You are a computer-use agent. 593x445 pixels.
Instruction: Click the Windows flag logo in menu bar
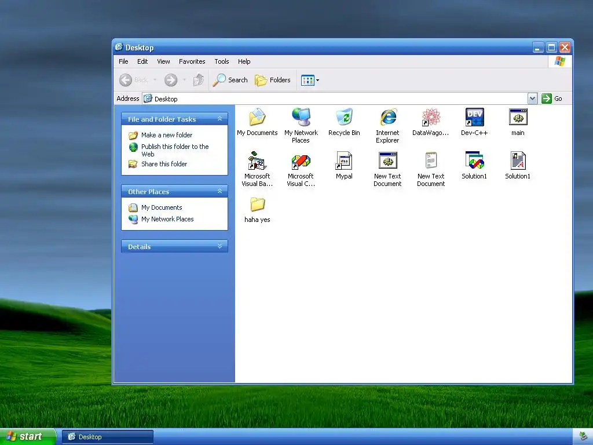click(x=560, y=61)
